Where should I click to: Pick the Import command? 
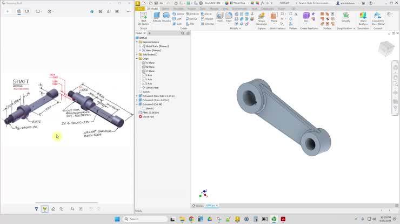coord(207,19)
